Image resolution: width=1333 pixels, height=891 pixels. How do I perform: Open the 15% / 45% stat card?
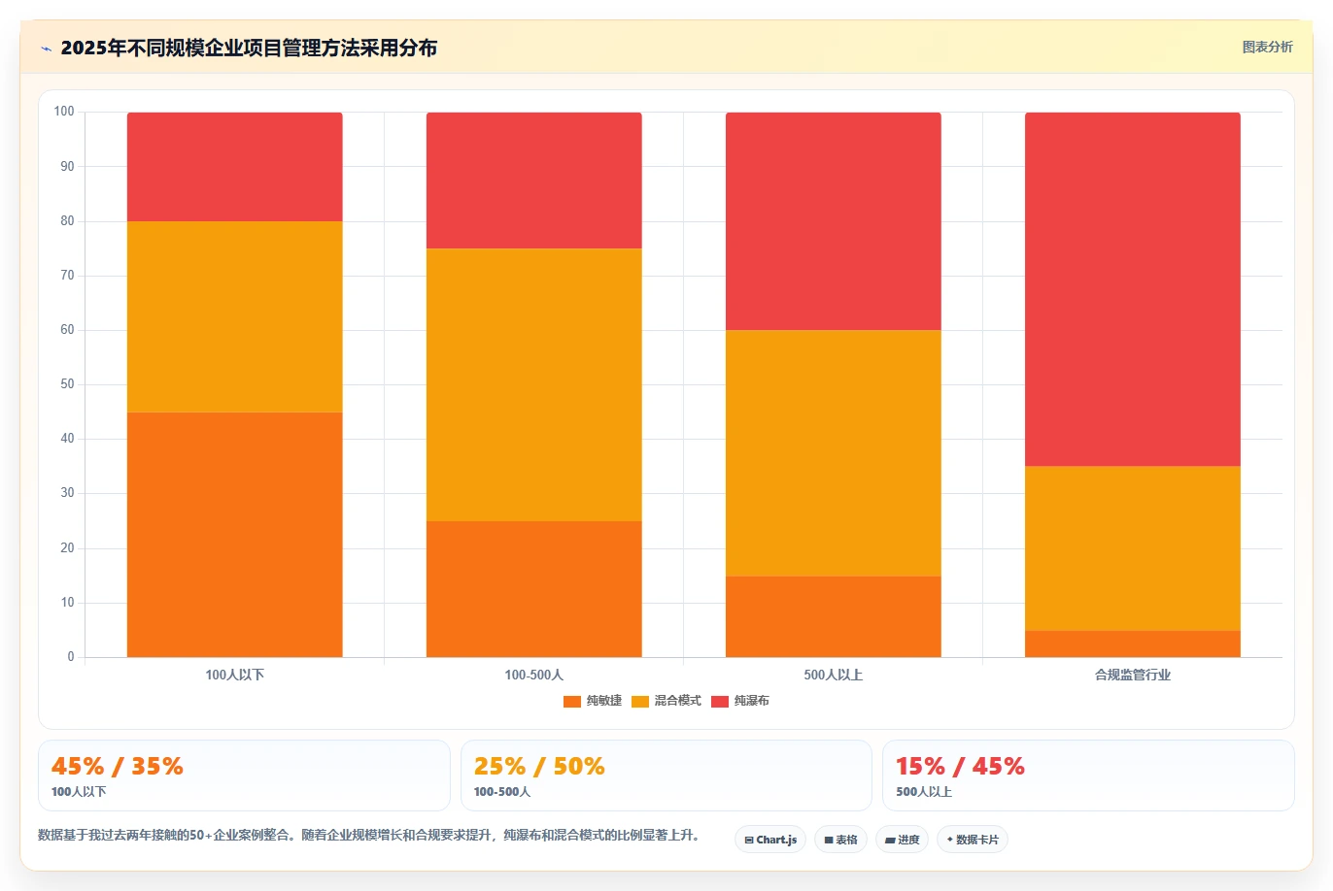click(x=1088, y=775)
